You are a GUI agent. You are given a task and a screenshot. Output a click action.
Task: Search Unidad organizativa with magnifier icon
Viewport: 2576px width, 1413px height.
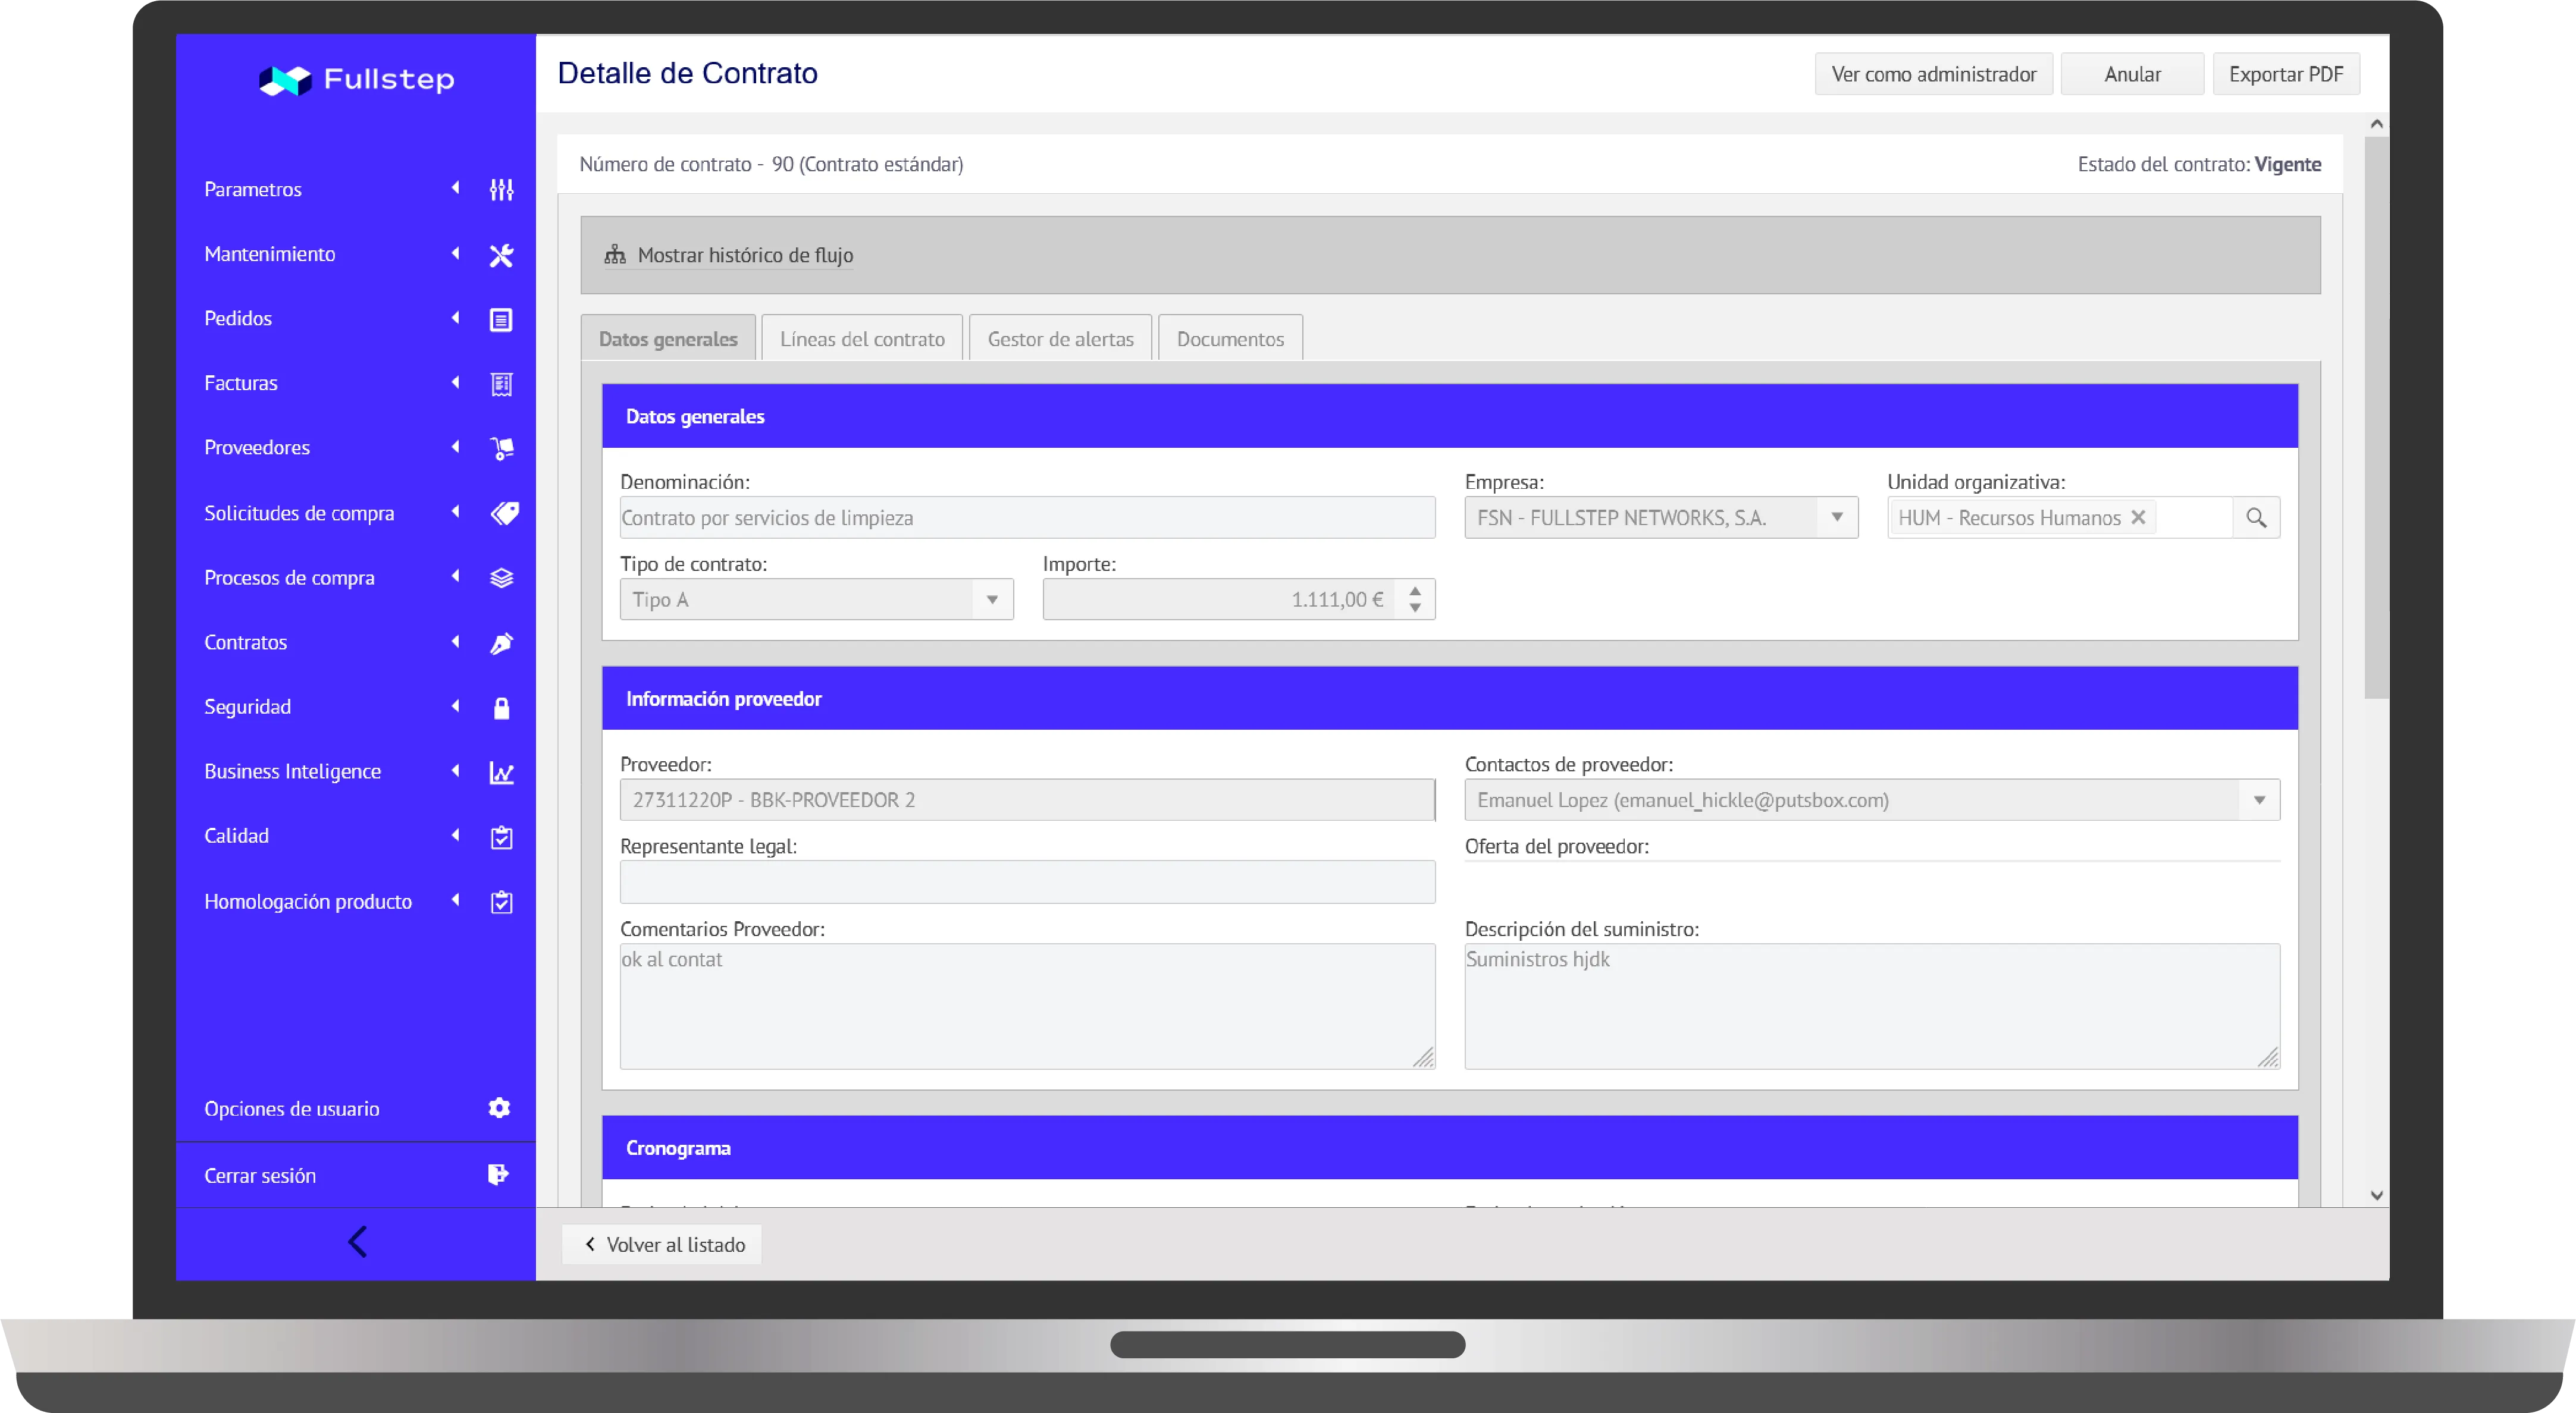tap(2256, 517)
